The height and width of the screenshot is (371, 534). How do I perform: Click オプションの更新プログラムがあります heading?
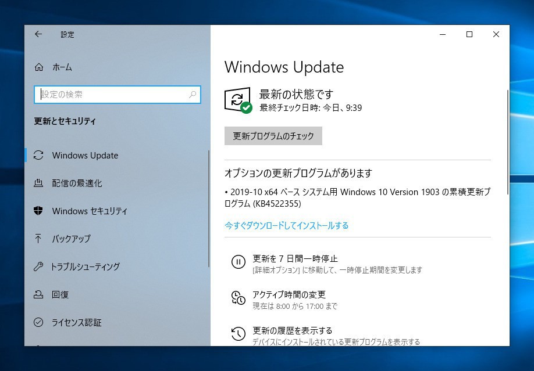pyautogui.click(x=298, y=173)
